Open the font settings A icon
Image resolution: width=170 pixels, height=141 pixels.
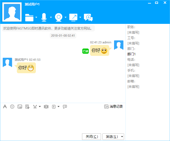coord(5,107)
